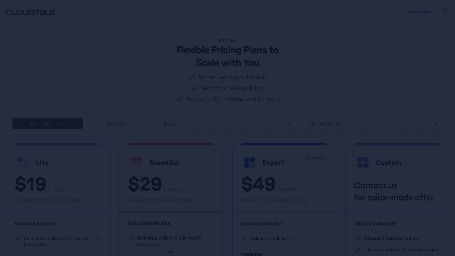455x256 pixels.
Task: Click info icon beside Lite unlimited calling
Action: [98, 238]
